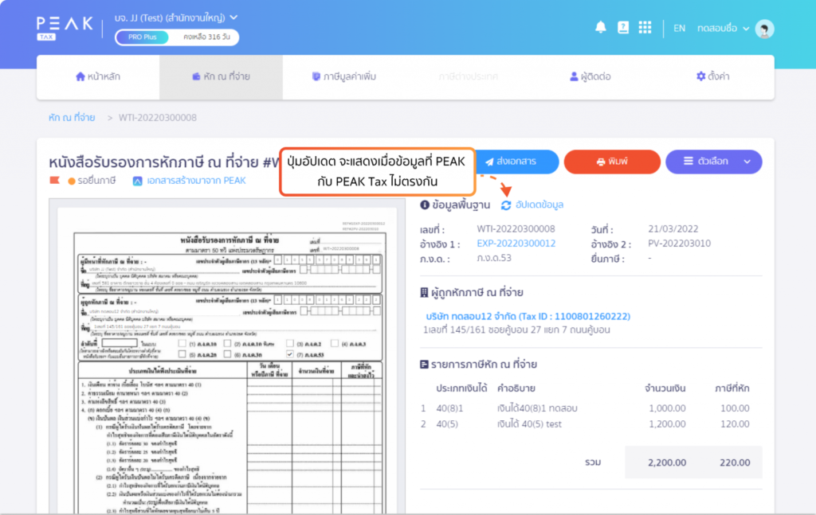Viewport: 816px width, 515px height.
Task: Click the เอกสารสร้างมาจาก PEAK link
Action: pos(190,181)
